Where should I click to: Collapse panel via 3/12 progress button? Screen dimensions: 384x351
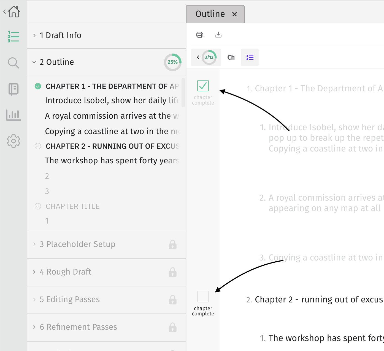click(206, 57)
